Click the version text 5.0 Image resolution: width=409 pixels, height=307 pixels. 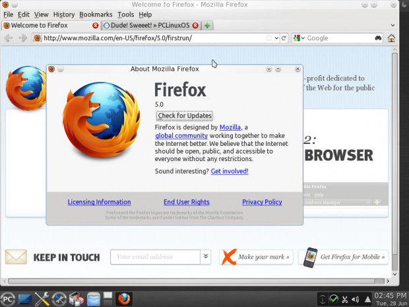point(159,105)
